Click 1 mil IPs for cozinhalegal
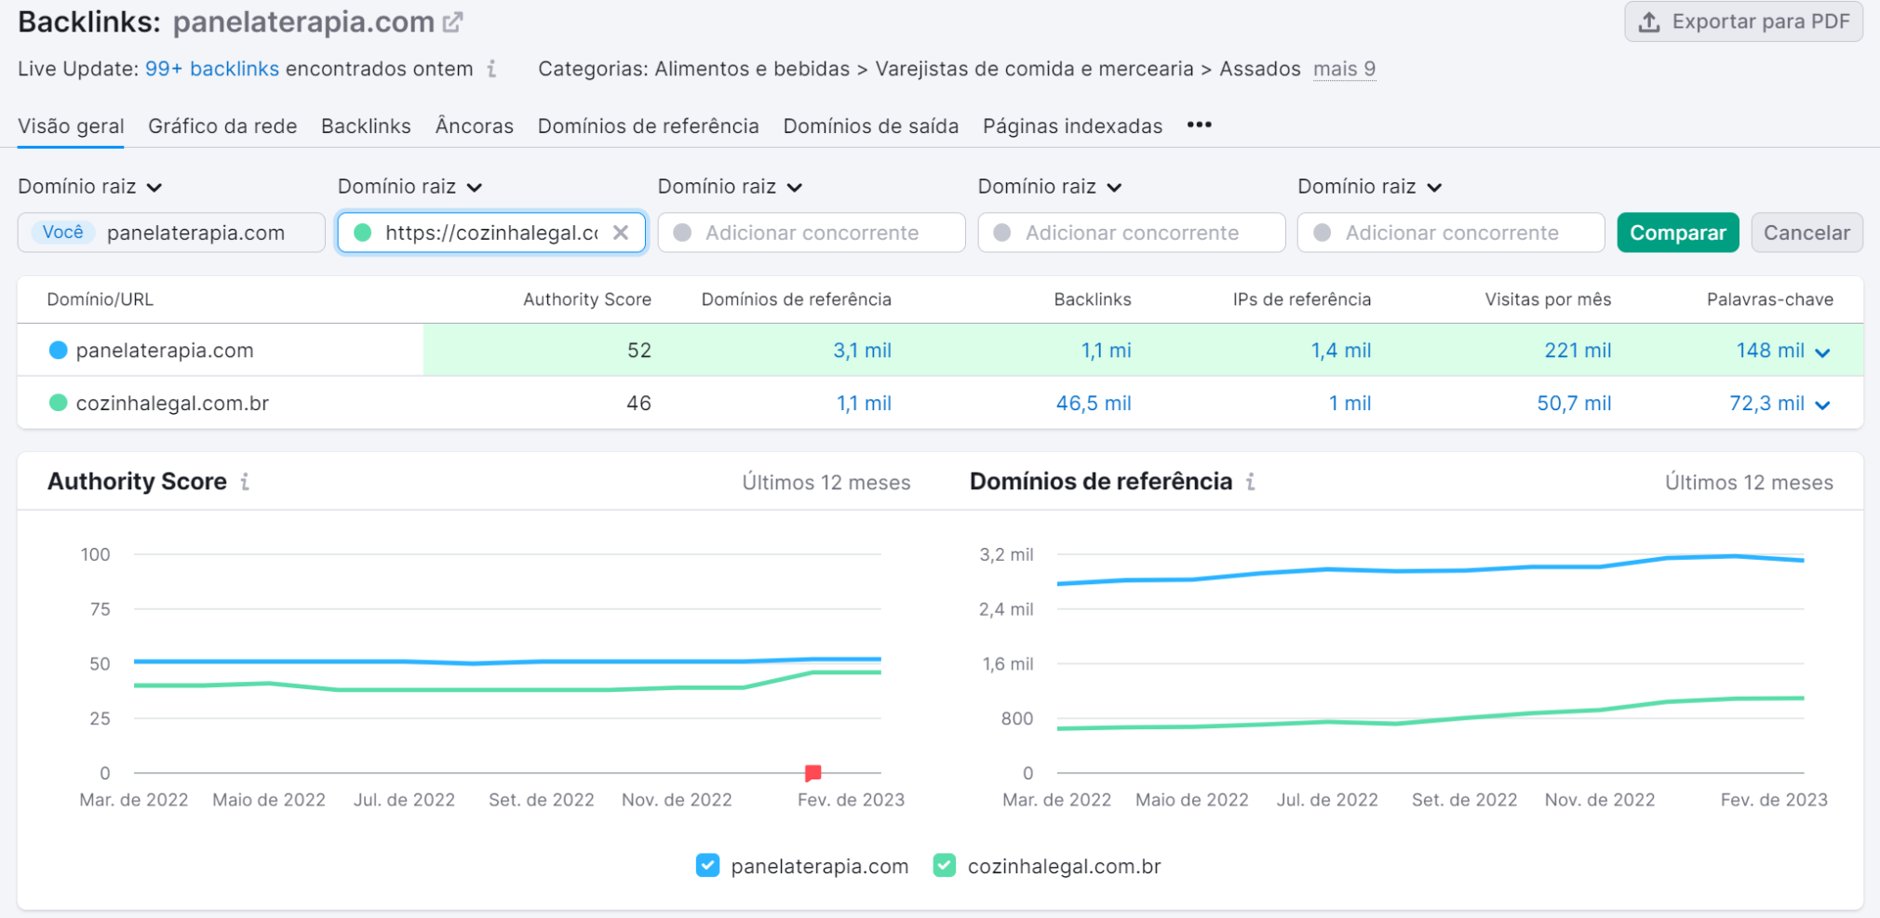 (1350, 404)
